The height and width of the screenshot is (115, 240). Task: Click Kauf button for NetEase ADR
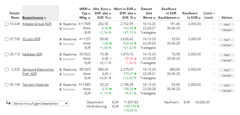(226, 55)
